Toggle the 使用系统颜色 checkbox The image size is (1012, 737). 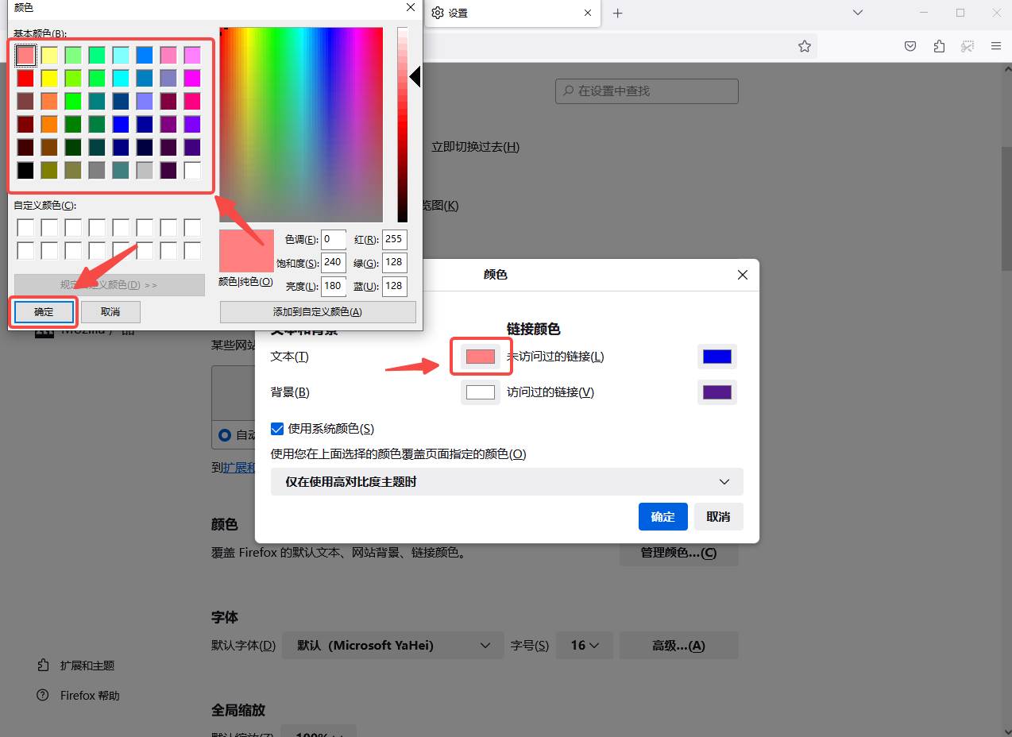coord(277,429)
